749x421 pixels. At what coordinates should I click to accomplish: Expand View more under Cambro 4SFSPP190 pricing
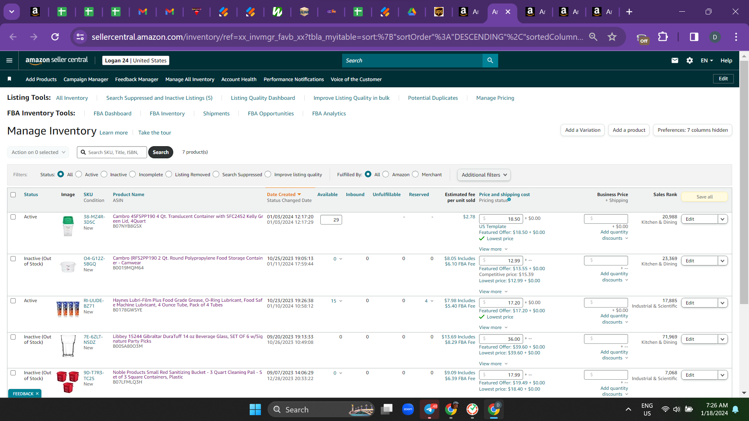pos(493,249)
